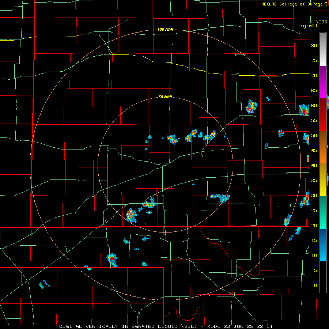Click the legend value 55
Screen dimensions: 329x329
[x=314, y=120]
